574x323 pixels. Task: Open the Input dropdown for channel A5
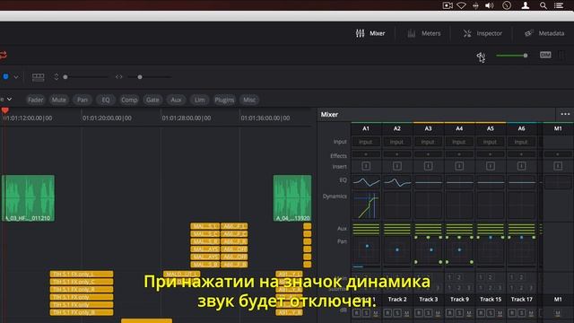(x=491, y=142)
